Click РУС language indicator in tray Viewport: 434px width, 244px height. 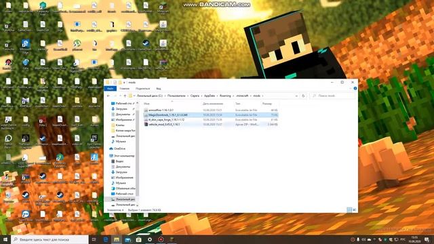[x=403, y=239]
